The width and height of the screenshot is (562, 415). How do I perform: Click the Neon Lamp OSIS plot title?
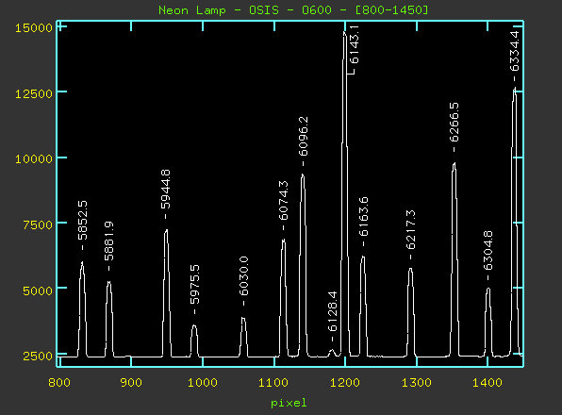coord(293,10)
